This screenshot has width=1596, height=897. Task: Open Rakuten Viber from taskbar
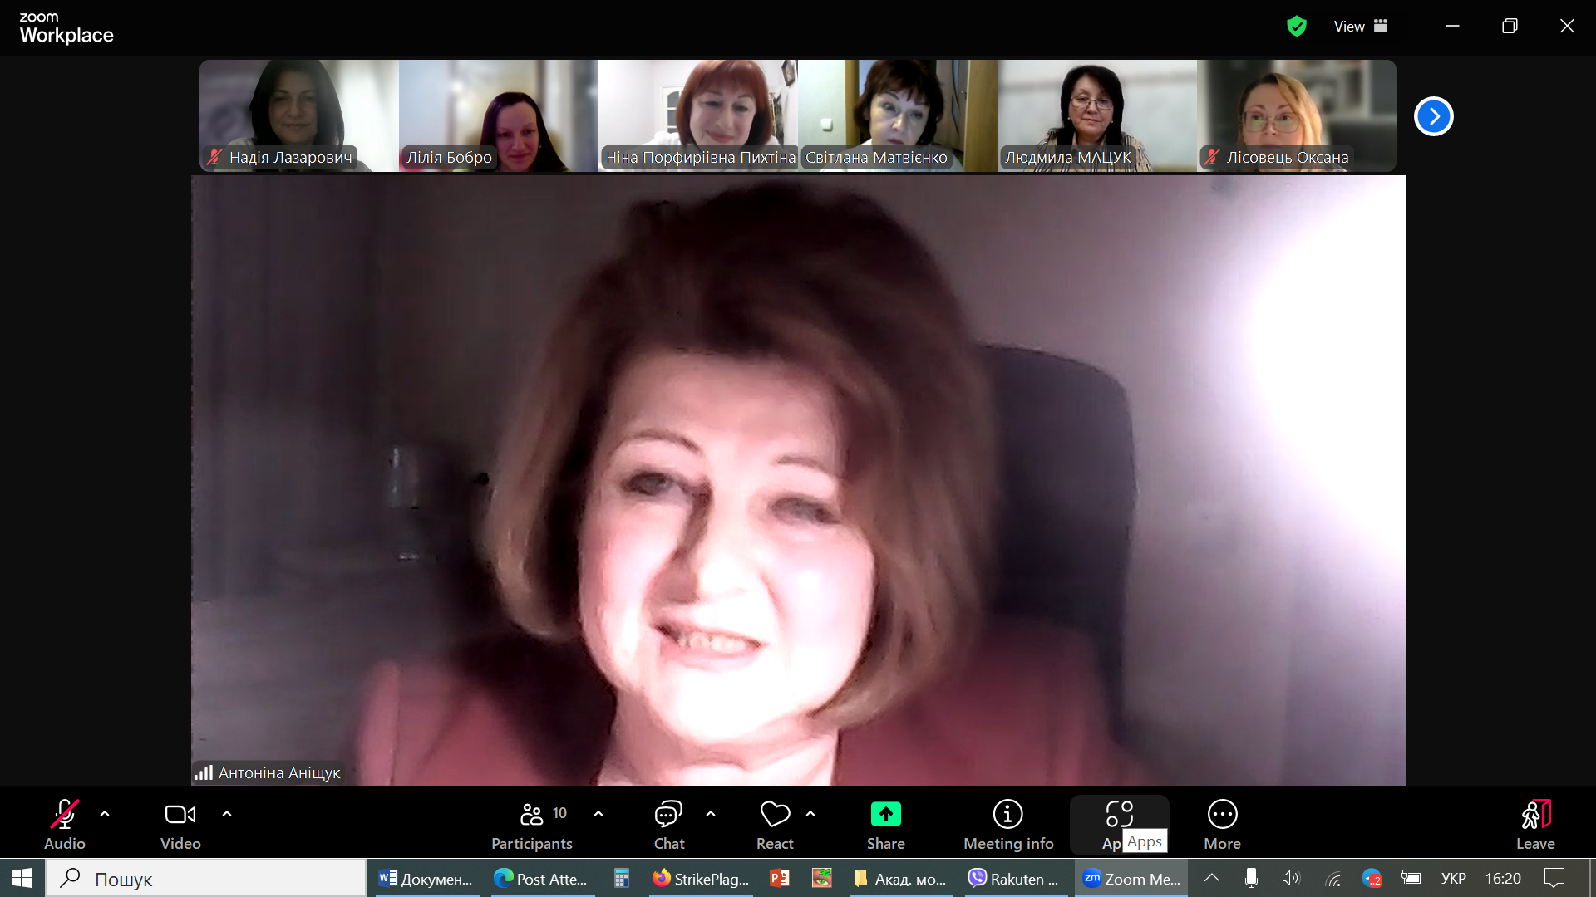pos(1015,879)
